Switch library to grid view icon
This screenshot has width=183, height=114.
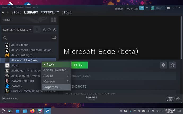(x=54, y=20)
